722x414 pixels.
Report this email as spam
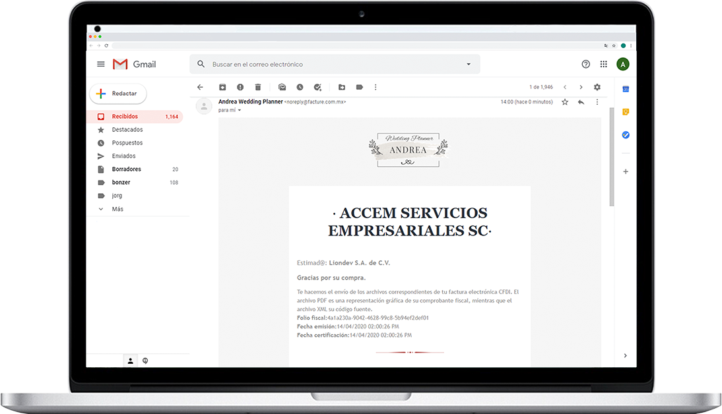[240, 87]
